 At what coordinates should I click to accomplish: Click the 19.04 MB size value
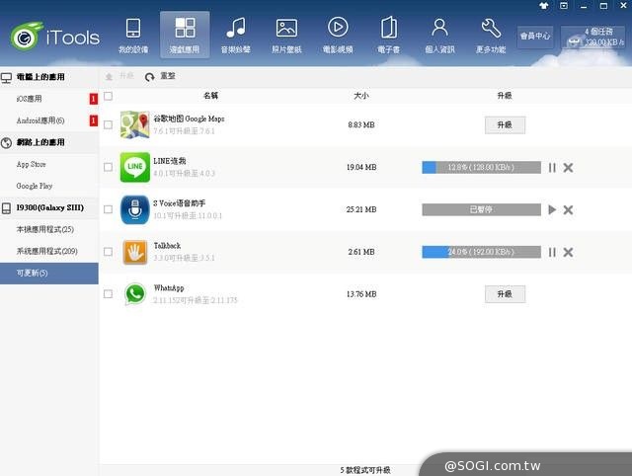point(361,167)
